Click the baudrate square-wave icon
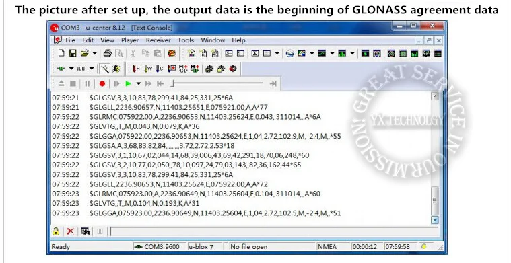Viewport: 511px width, 263px height. 81,69
